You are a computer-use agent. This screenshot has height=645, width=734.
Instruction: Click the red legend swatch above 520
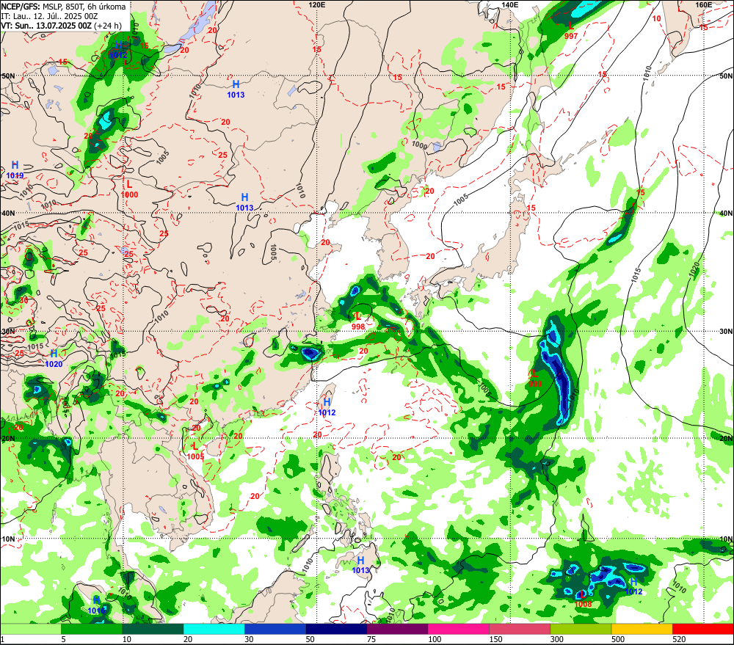703,629
